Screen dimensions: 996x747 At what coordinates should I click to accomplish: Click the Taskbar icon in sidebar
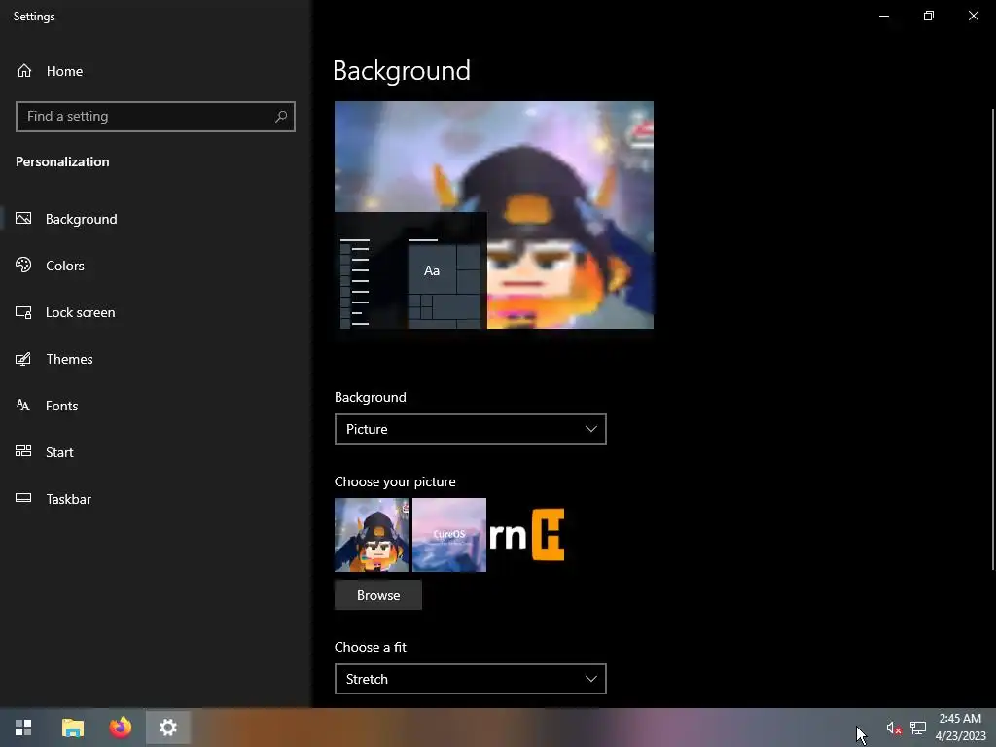pyautogui.click(x=23, y=498)
